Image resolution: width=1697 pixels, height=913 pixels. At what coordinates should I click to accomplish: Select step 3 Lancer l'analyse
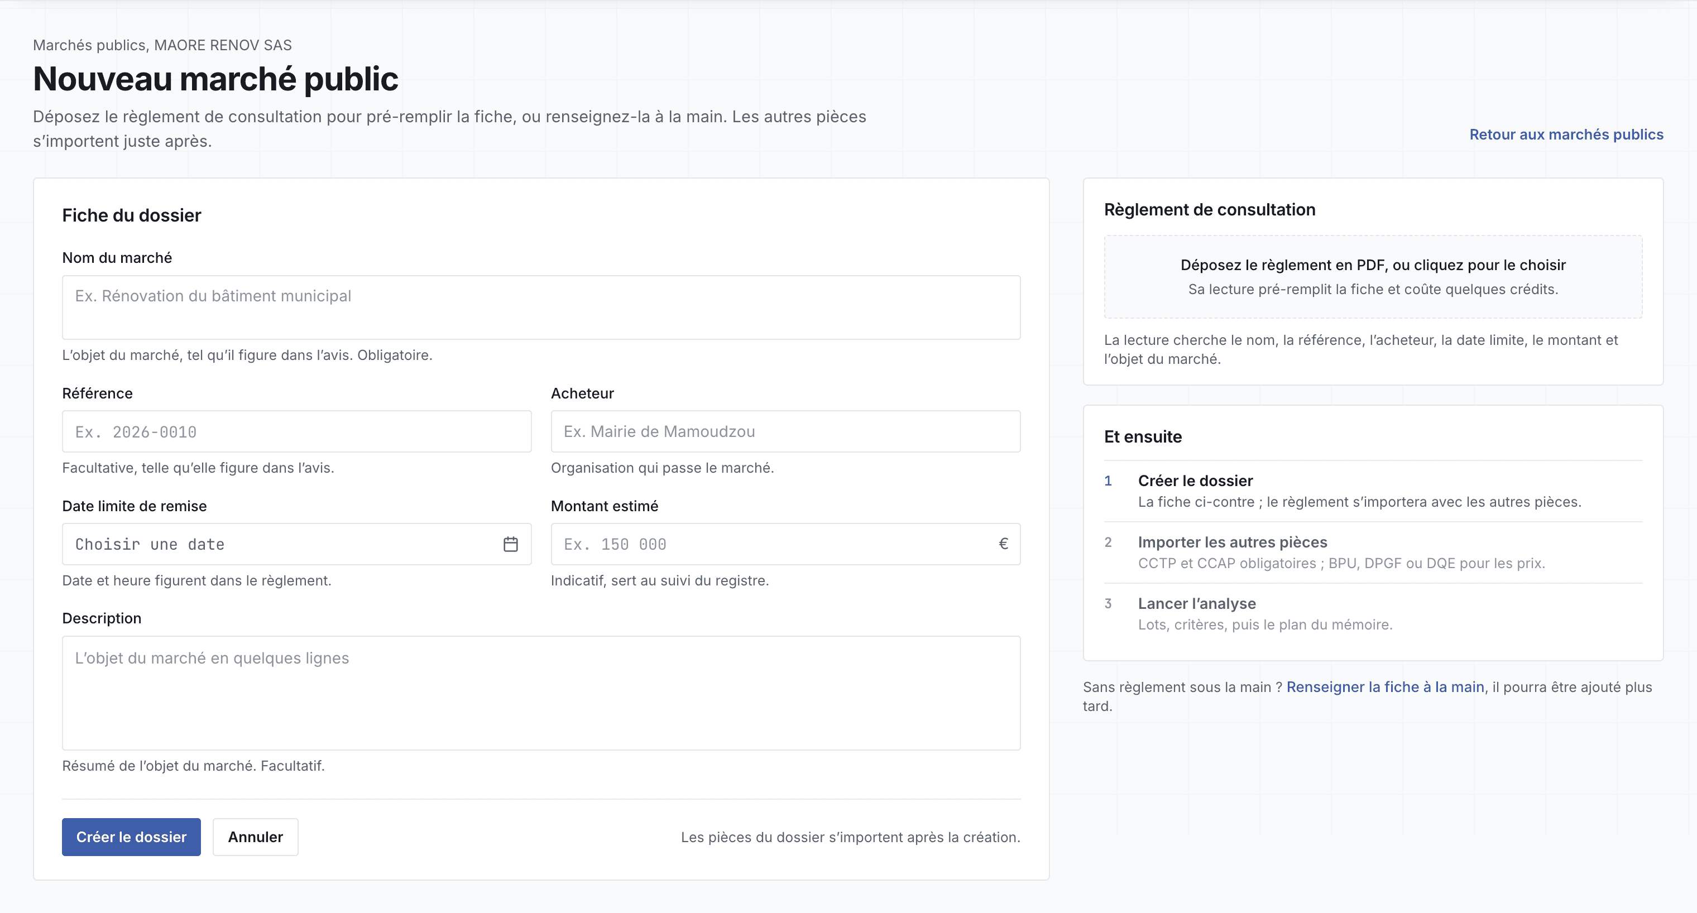(x=1373, y=613)
